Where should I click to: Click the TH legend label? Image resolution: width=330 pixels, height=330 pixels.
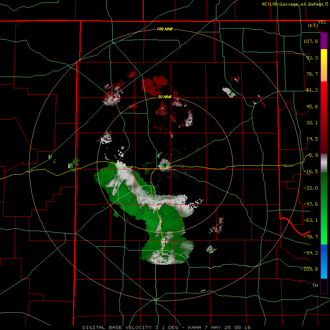click(315, 286)
